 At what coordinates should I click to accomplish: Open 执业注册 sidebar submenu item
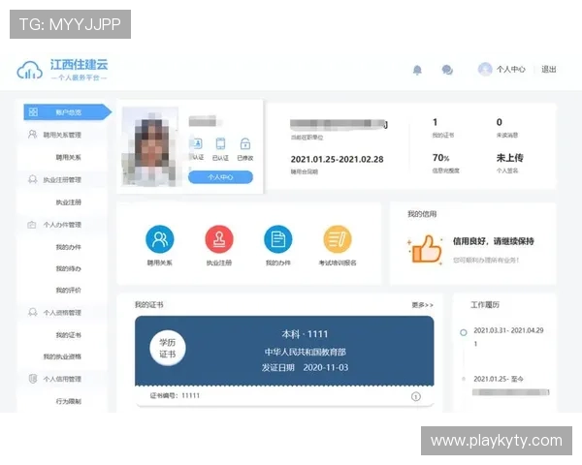click(68, 202)
